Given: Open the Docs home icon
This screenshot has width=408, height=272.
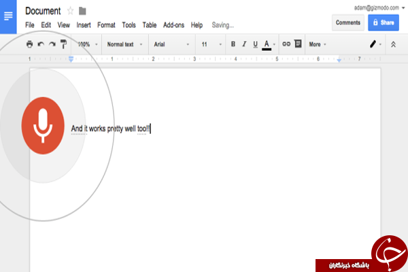Looking at the screenshot, I should 8,16.
